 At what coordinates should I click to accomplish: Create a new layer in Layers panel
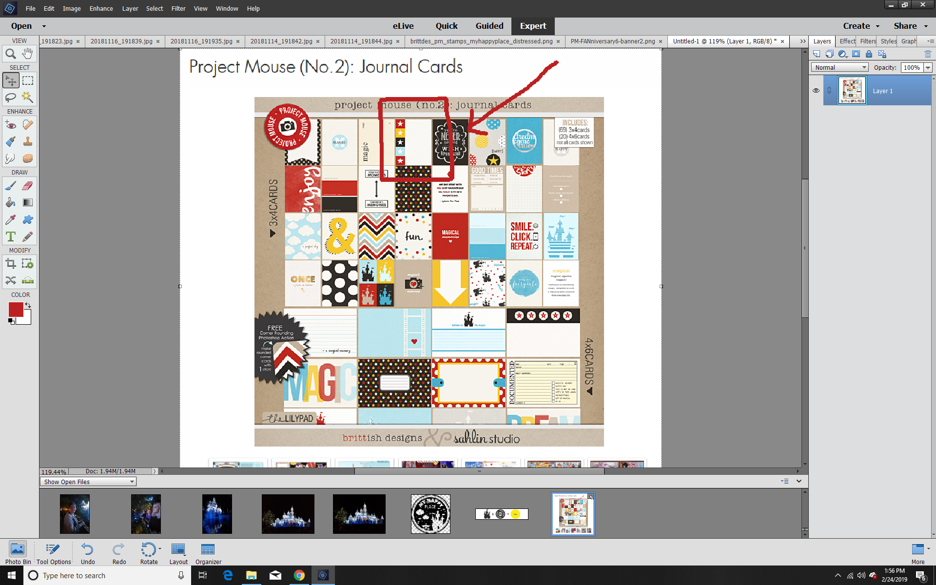click(x=817, y=54)
